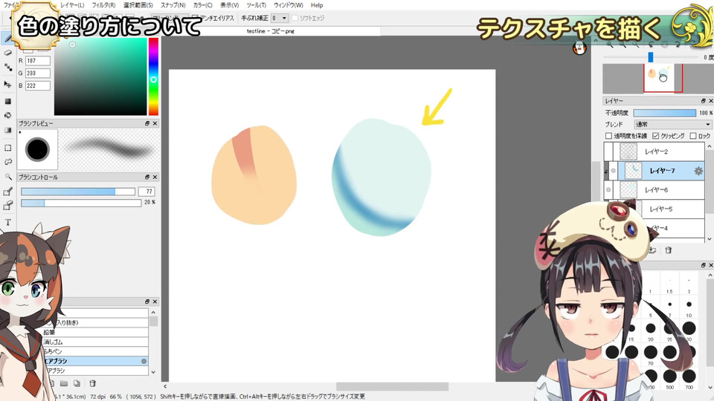Select the Dot tool in the toolbox
The width and height of the screenshot is (714, 401).
point(7,68)
